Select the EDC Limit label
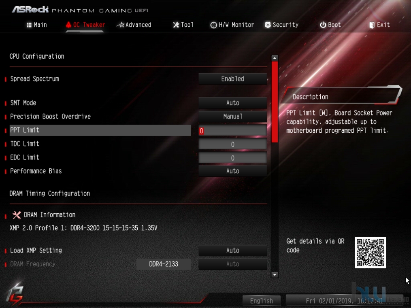Viewport: 411px width, 308px height. [25, 157]
